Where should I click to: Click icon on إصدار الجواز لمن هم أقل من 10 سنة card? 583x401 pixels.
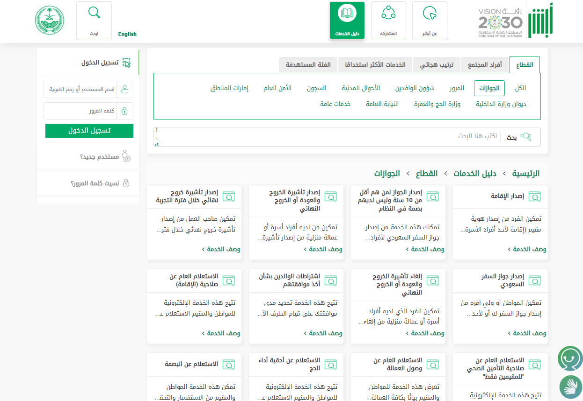[433, 197]
